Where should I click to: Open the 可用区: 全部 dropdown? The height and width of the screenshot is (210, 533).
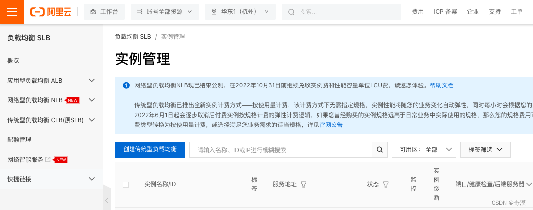tap(423, 150)
